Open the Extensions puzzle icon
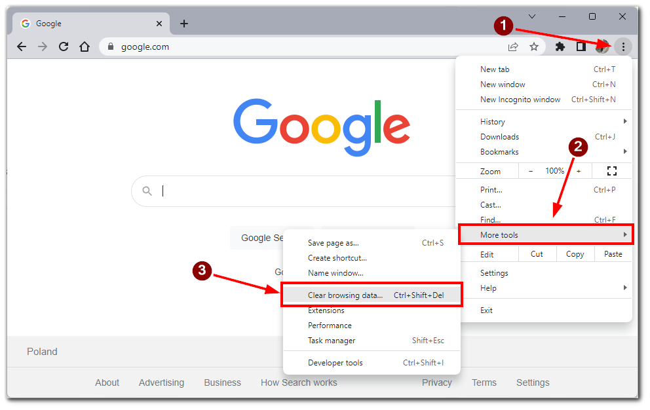 pos(560,47)
